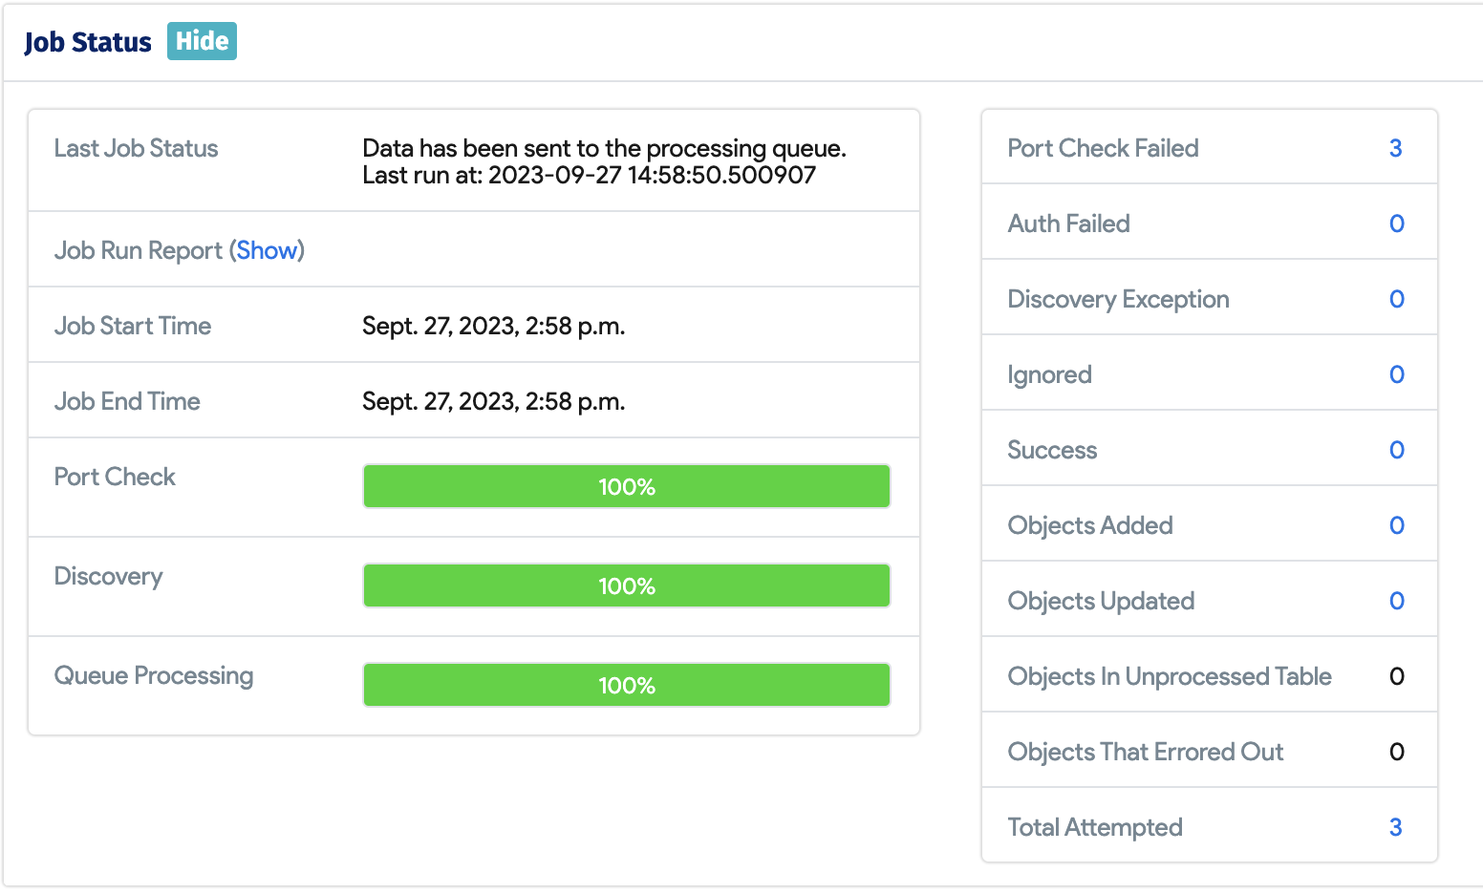Image resolution: width=1483 pixels, height=894 pixels.
Task: Click the Objects Updated count
Action: tap(1396, 601)
